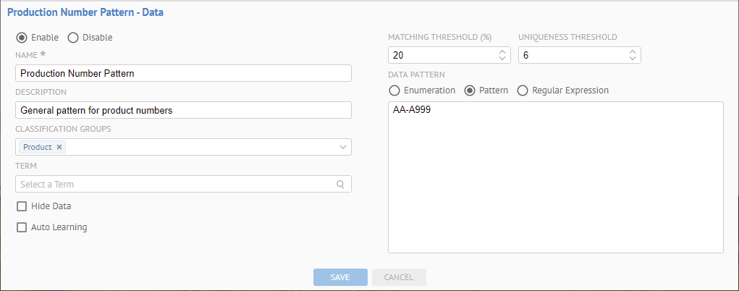The image size is (739, 291).
Task: Choose the Pattern data pattern option
Action: 470,90
